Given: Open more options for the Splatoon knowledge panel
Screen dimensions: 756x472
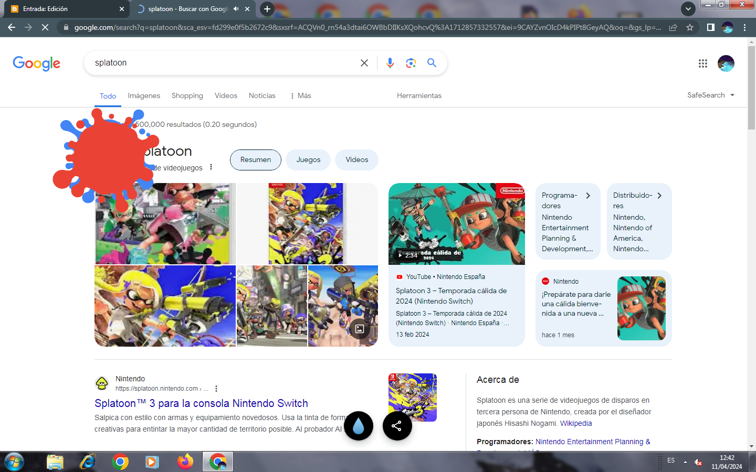Looking at the screenshot, I should tap(211, 167).
